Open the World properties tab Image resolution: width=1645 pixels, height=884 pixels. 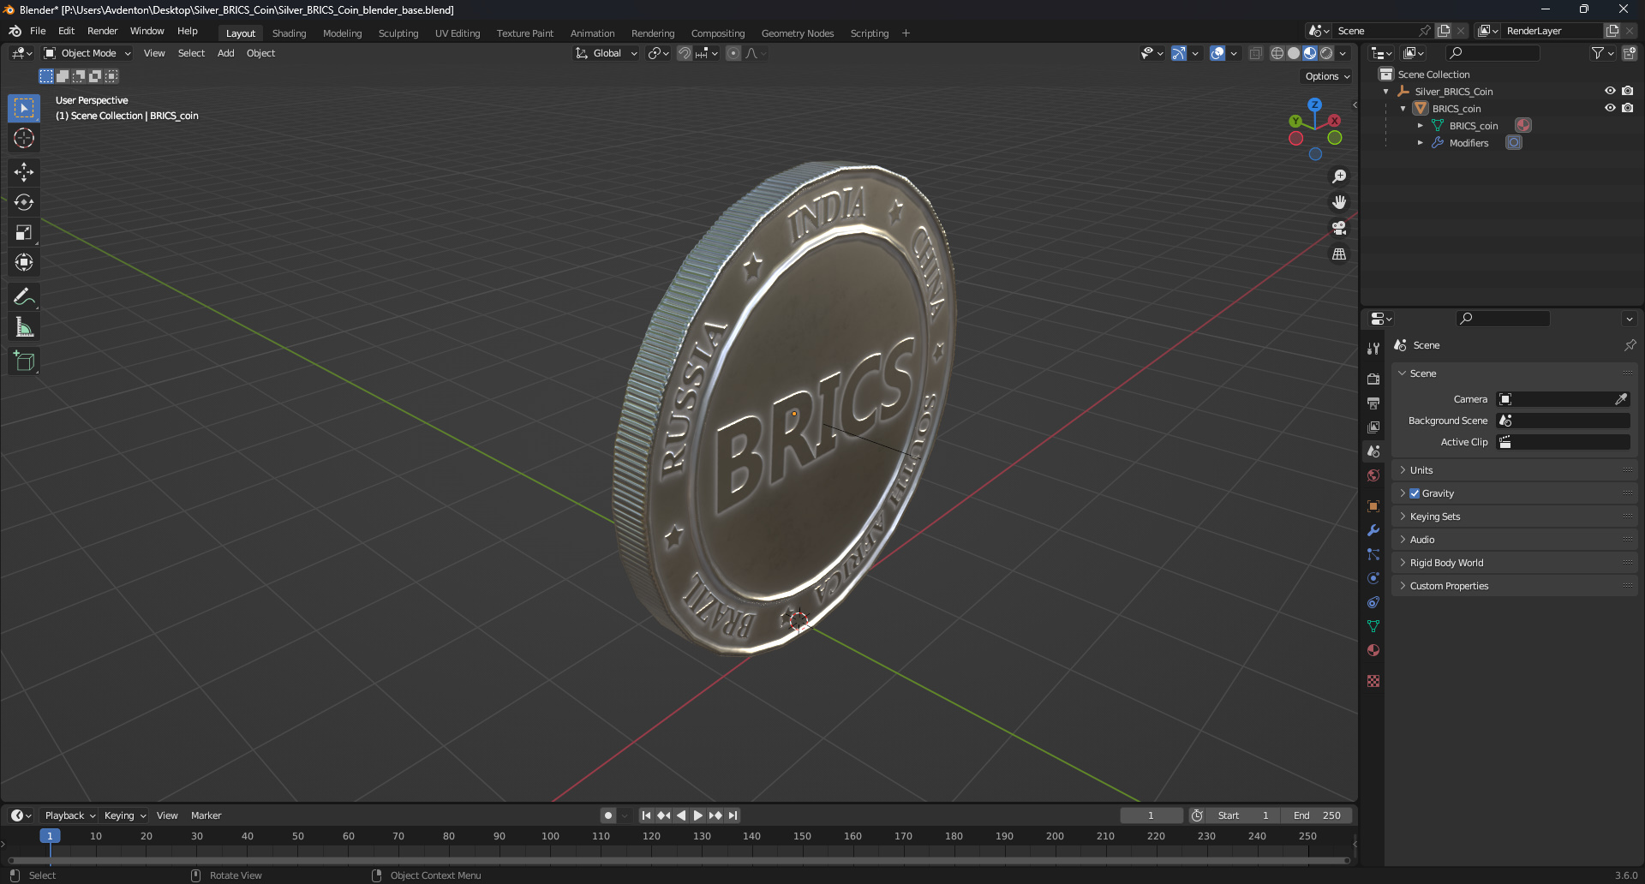(1373, 475)
